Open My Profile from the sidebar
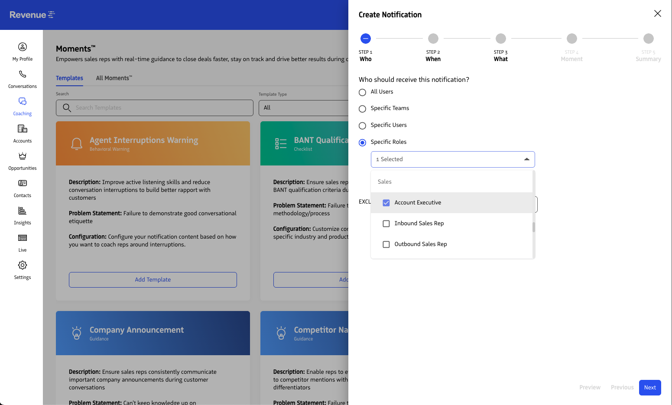 23,47
